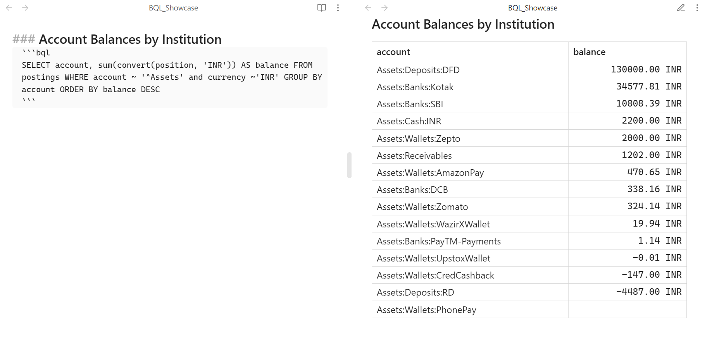Click the Assets:Deposits:DFD account cell
Image resolution: width=705 pixels, height=344 pixels.
click(x=418, y=70)
